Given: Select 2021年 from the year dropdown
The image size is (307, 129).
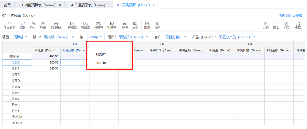Looking at the screenshot, I should click(x=101, y=63).
